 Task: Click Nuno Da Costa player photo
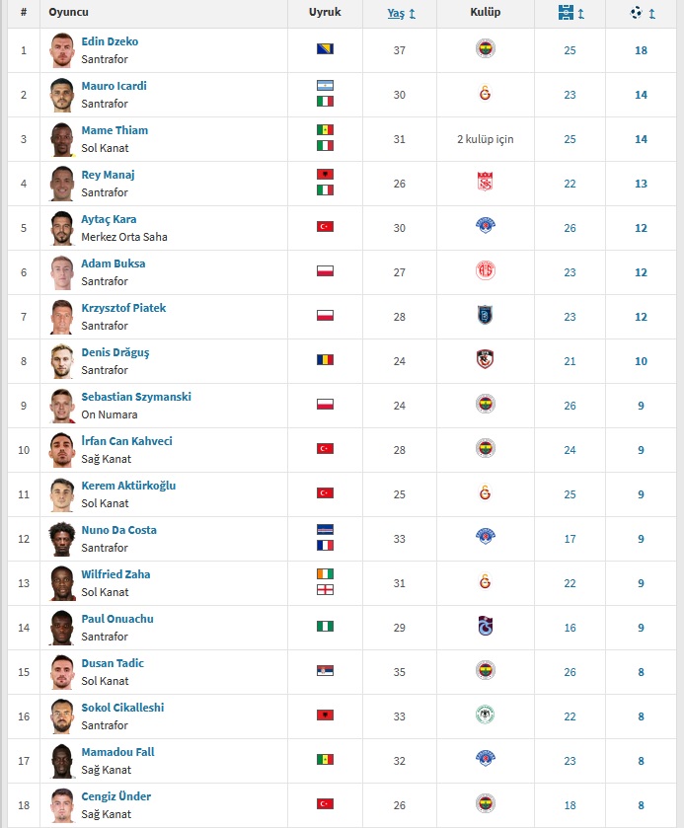[x=62, y=539]
